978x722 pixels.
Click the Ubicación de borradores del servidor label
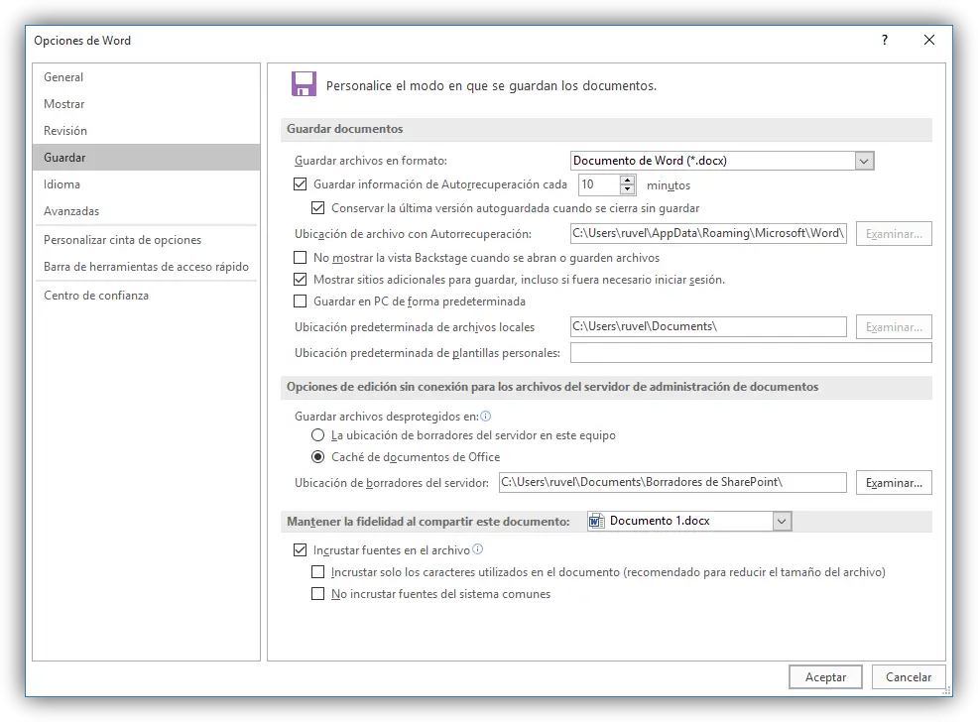coord(392,483)
